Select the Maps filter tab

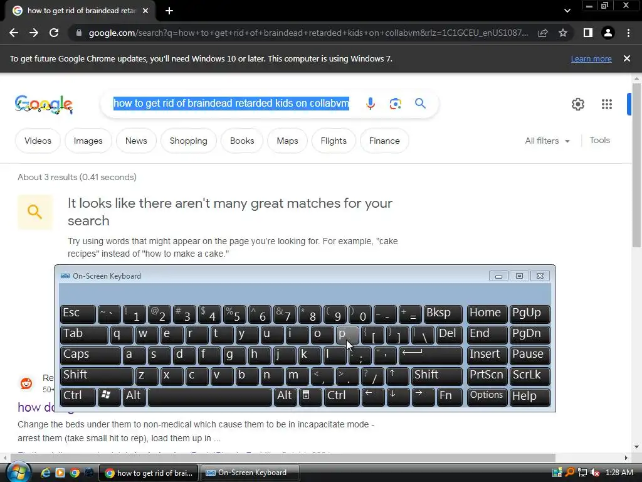(x=287, y=141)
